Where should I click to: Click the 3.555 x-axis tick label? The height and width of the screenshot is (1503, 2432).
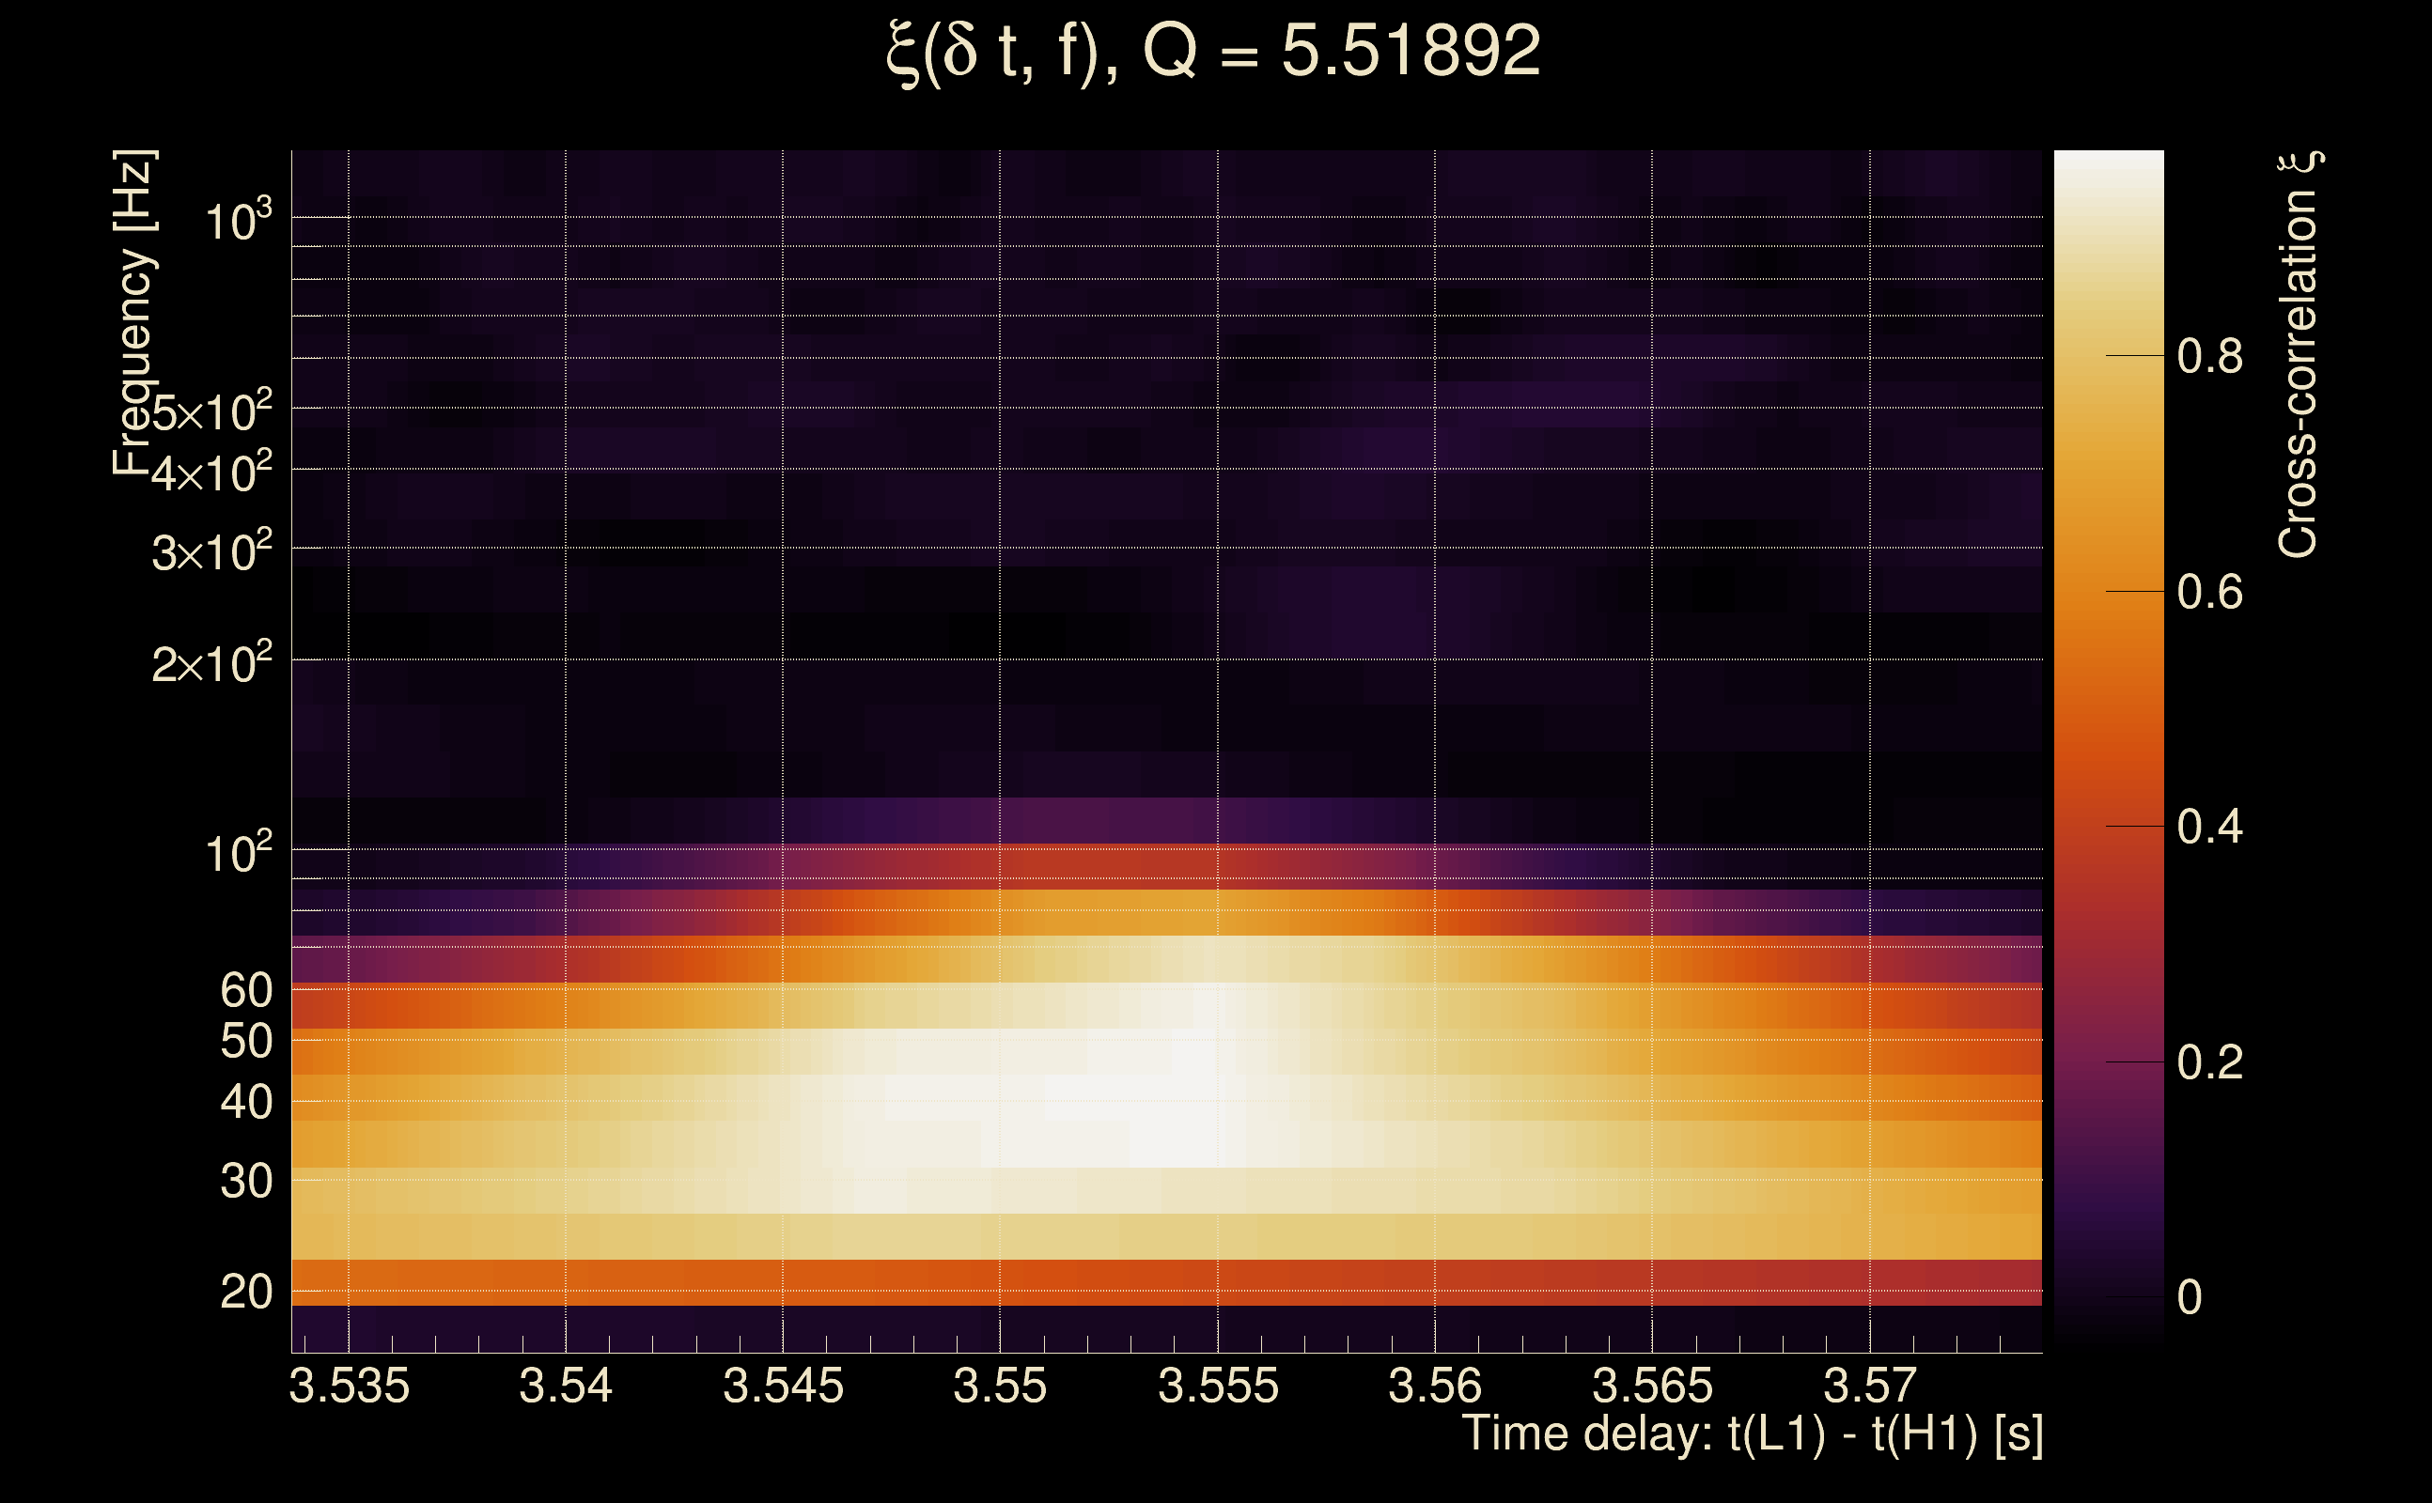(x=1218, y=1386)
